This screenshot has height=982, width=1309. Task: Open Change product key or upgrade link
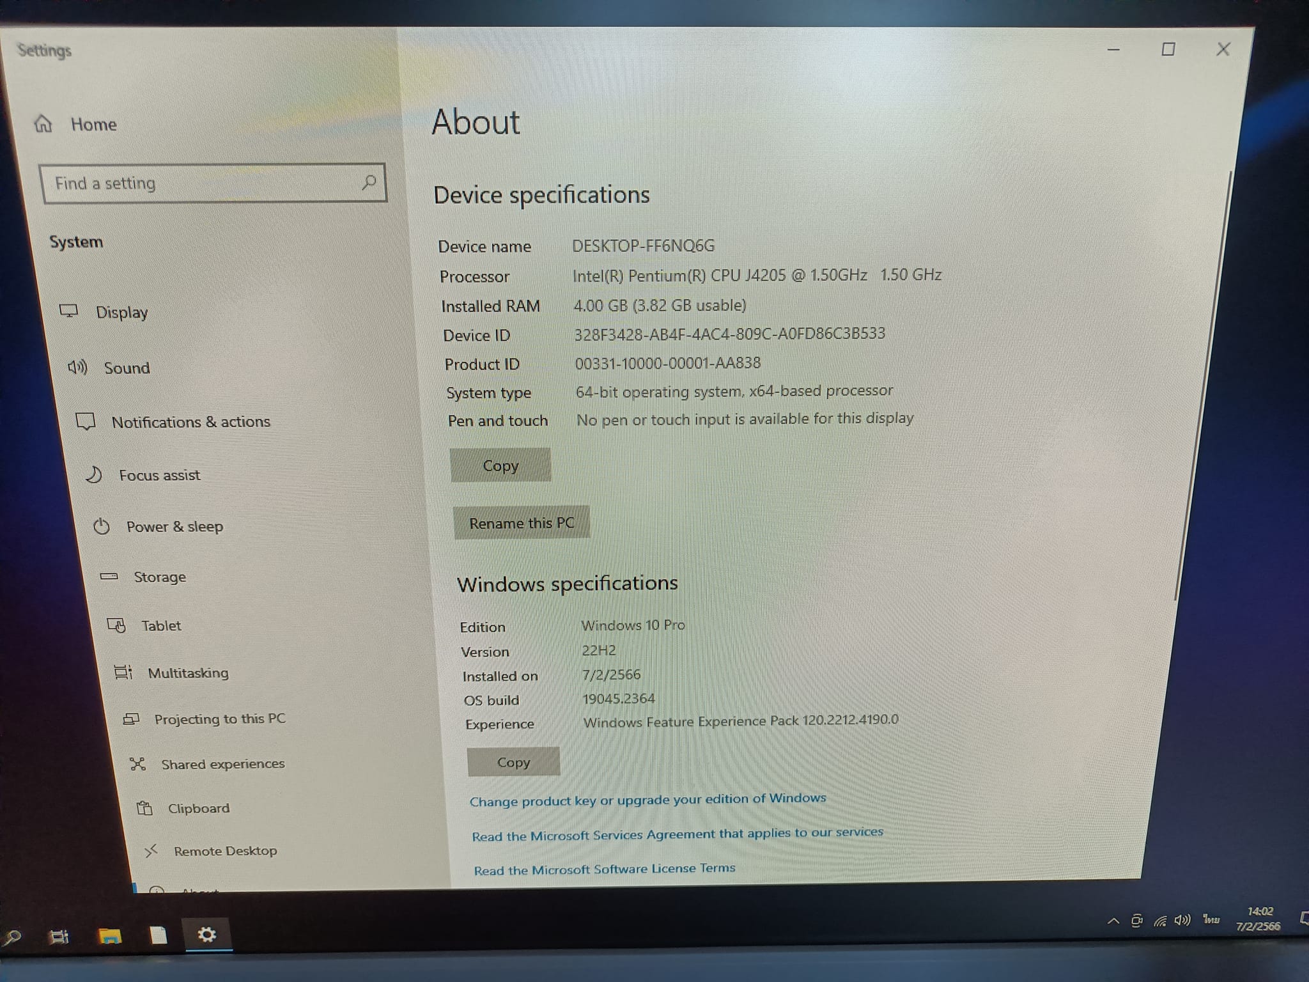pyautogui.click(x=647, y=800)
